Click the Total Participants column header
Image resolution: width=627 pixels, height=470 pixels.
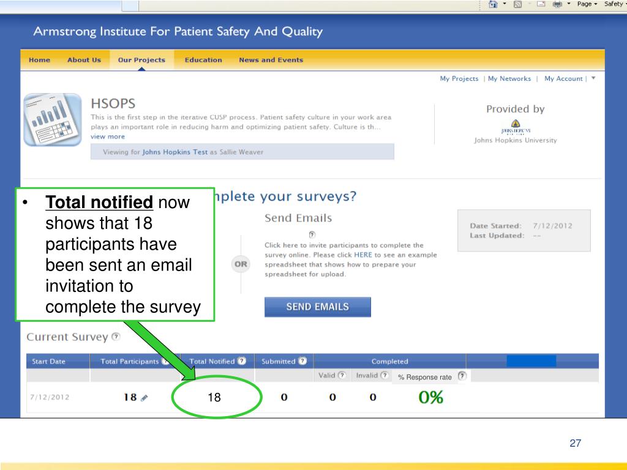pos(130,361)
